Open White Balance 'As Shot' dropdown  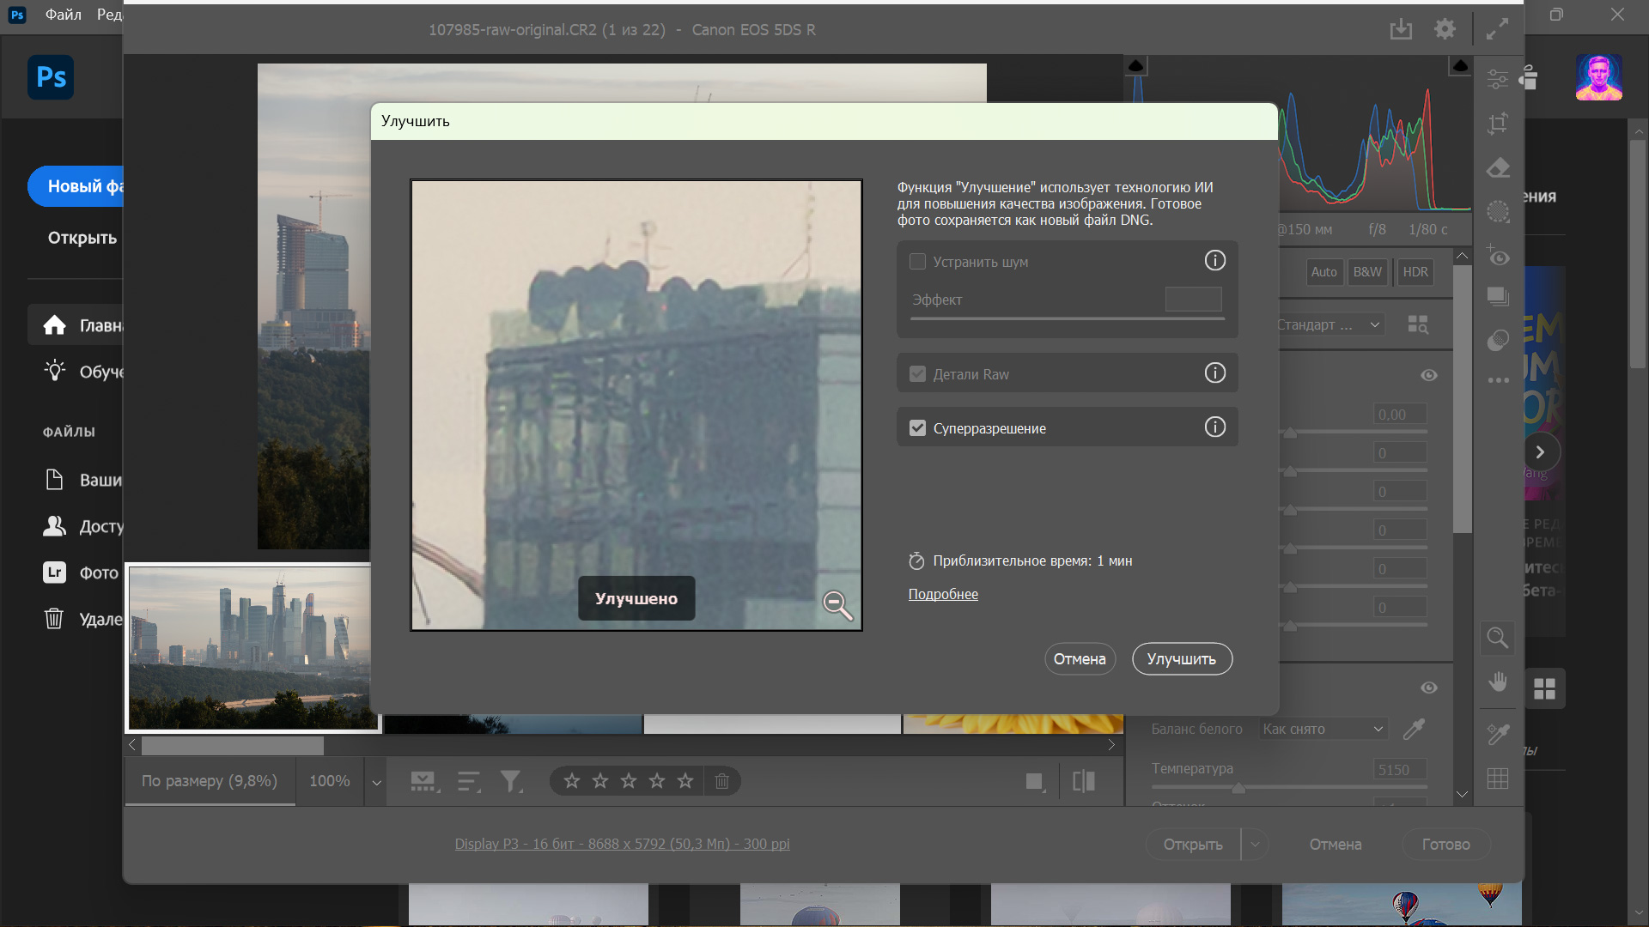click(x=1323, y=729)
